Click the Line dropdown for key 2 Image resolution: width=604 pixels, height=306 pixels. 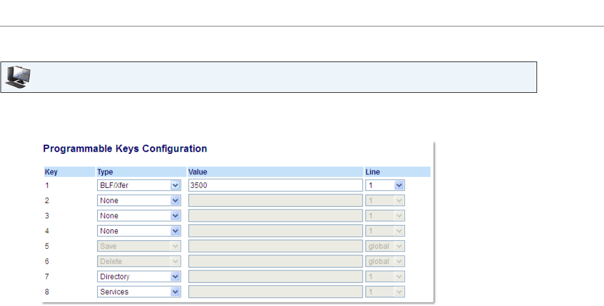point(385,201)
